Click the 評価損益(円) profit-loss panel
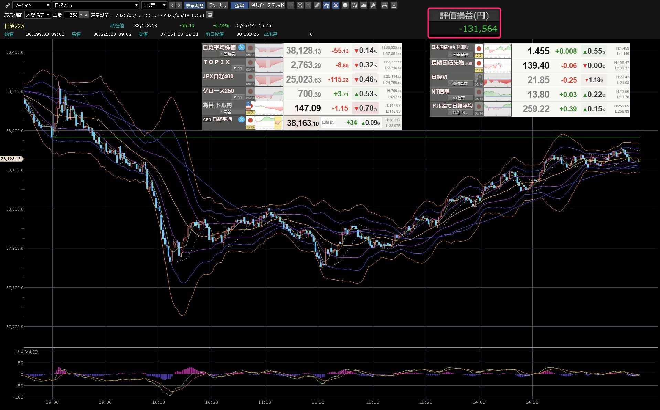The width and height of the screenshot is (660, 410). (x=464, y=23)
